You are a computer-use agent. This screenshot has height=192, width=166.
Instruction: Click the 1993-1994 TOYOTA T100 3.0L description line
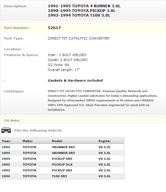(x=79, y=15)
